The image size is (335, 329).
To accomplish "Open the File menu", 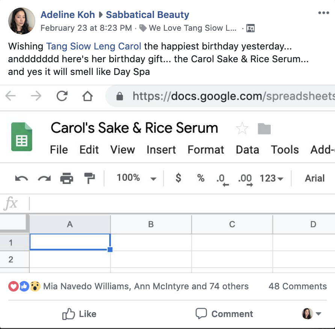I will click(59, 150).
